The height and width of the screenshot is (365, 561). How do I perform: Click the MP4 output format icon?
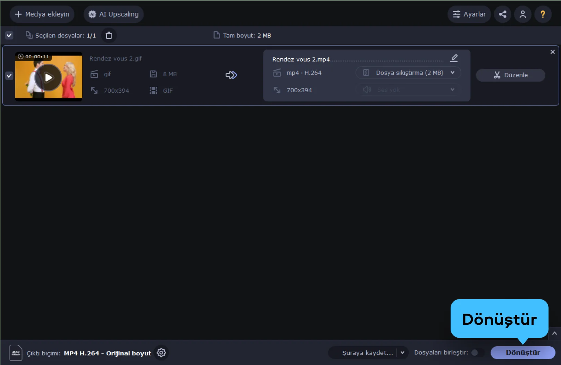[16, 353]
